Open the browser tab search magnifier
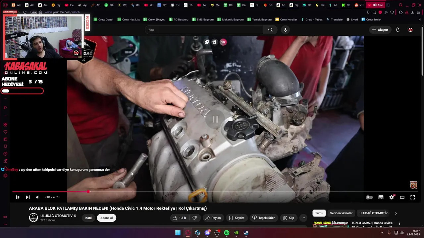 401,5
